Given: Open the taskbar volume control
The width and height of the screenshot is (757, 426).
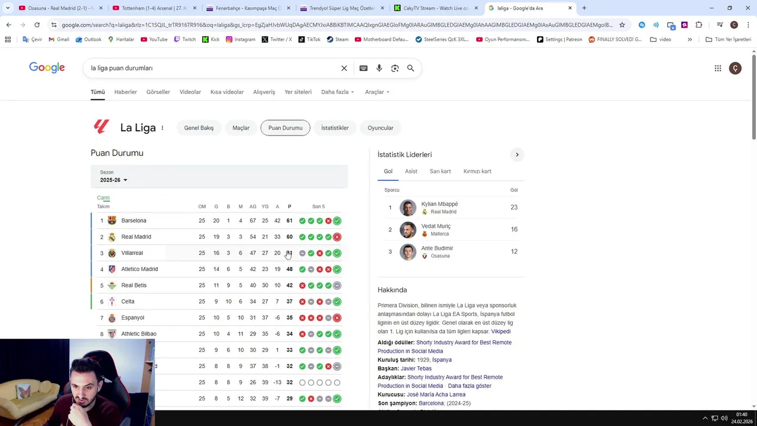Looking at the screenshot, I should pos(724,418).
